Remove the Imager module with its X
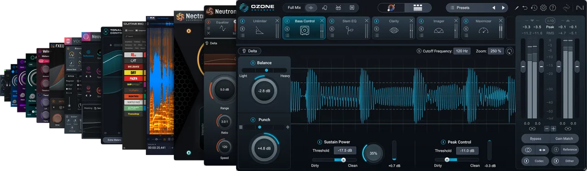The width and height of the screenshot is (587, 171). (456, 21)
